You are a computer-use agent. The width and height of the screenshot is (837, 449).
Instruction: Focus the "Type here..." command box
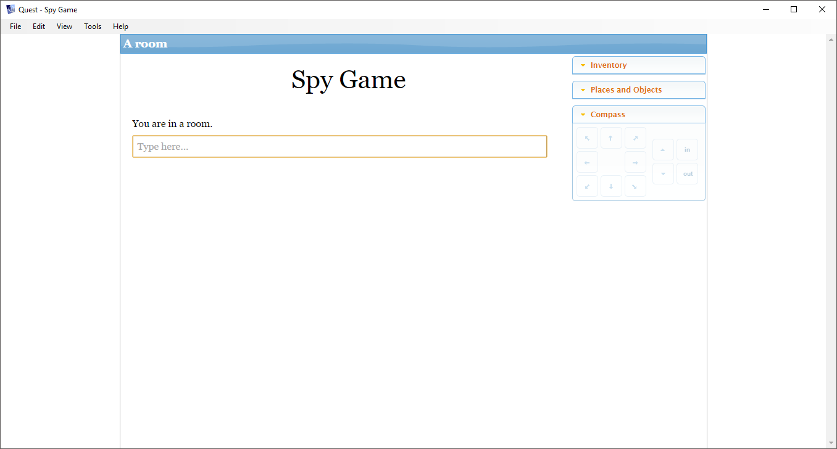coord(339,147)
